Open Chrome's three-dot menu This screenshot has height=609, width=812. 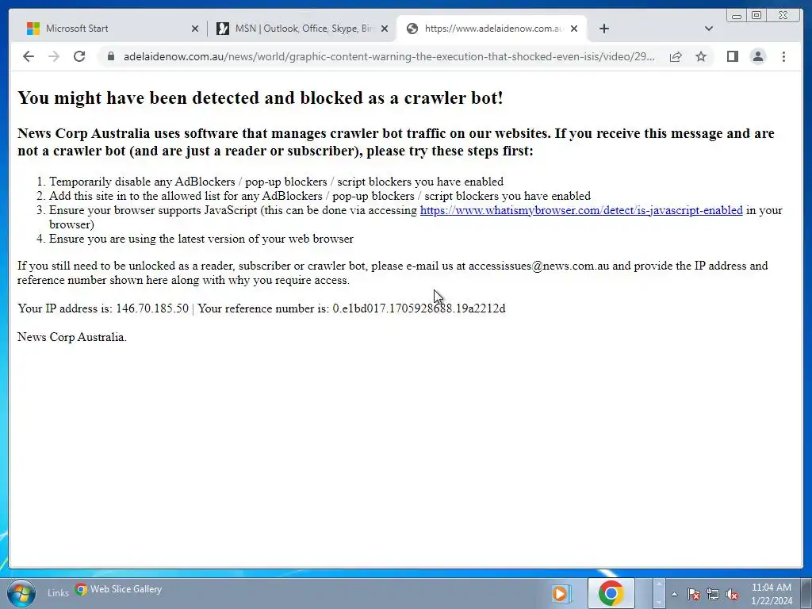coord(783,56)
